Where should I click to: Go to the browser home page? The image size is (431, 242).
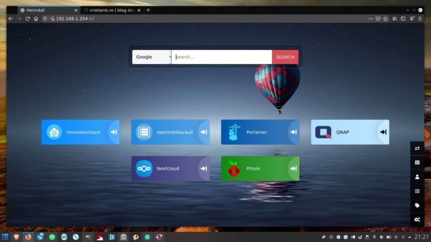(36, 19)
